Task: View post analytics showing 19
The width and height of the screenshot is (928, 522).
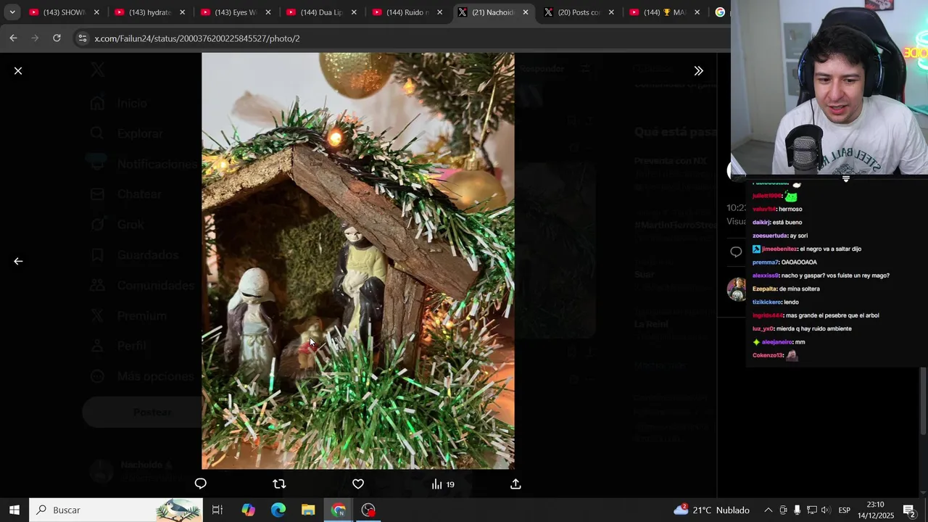Action: (x=443, y=484)
